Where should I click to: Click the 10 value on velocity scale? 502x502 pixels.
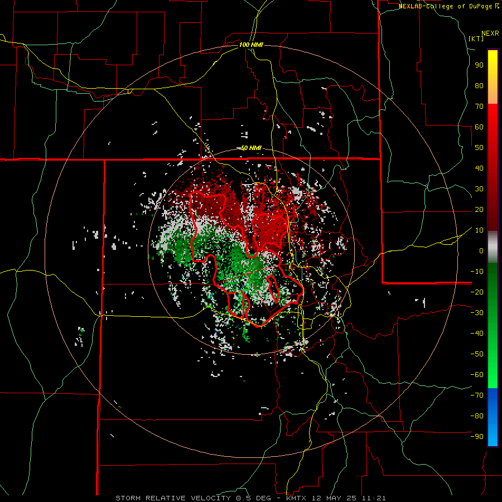[479, 230]
